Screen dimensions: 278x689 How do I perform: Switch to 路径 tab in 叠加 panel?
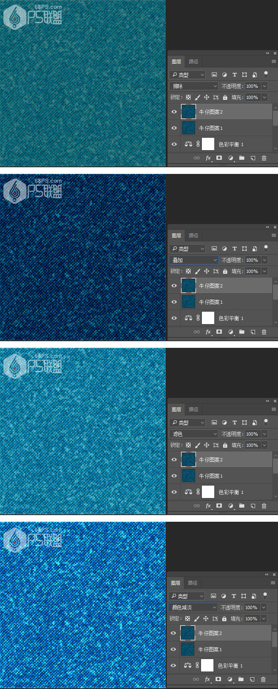[x=194, y=235]
